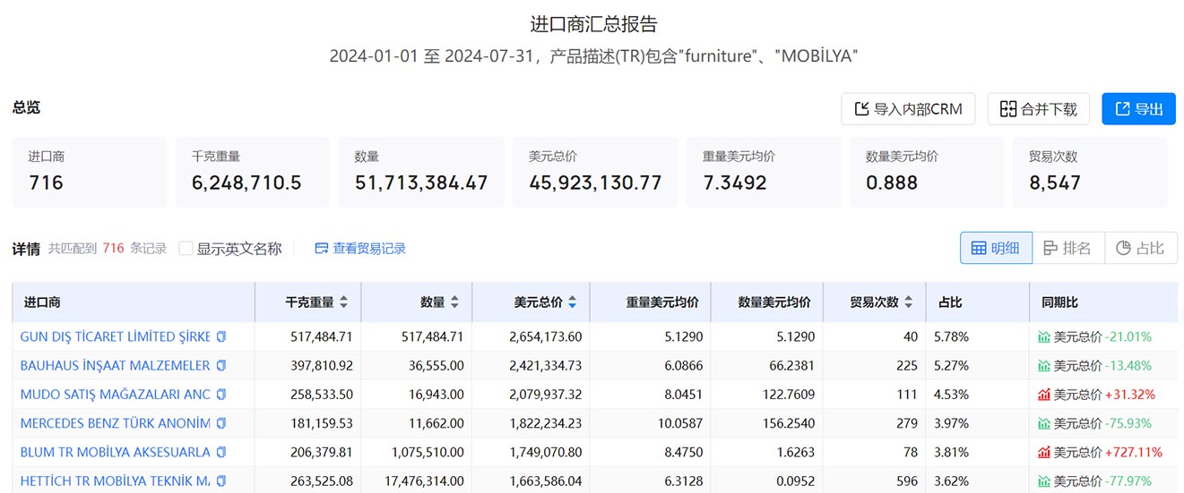Switch to 明细 view tab
Screen dimensions: 1184x493
[x=996, y=248]
